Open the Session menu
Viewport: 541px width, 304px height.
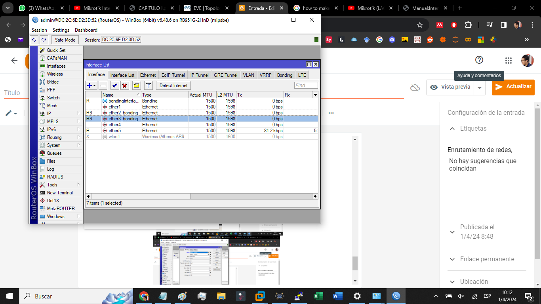coord(39,30)
